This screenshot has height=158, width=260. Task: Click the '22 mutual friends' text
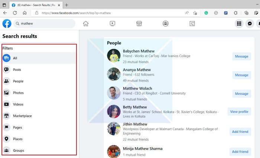(x=136, y=139)
